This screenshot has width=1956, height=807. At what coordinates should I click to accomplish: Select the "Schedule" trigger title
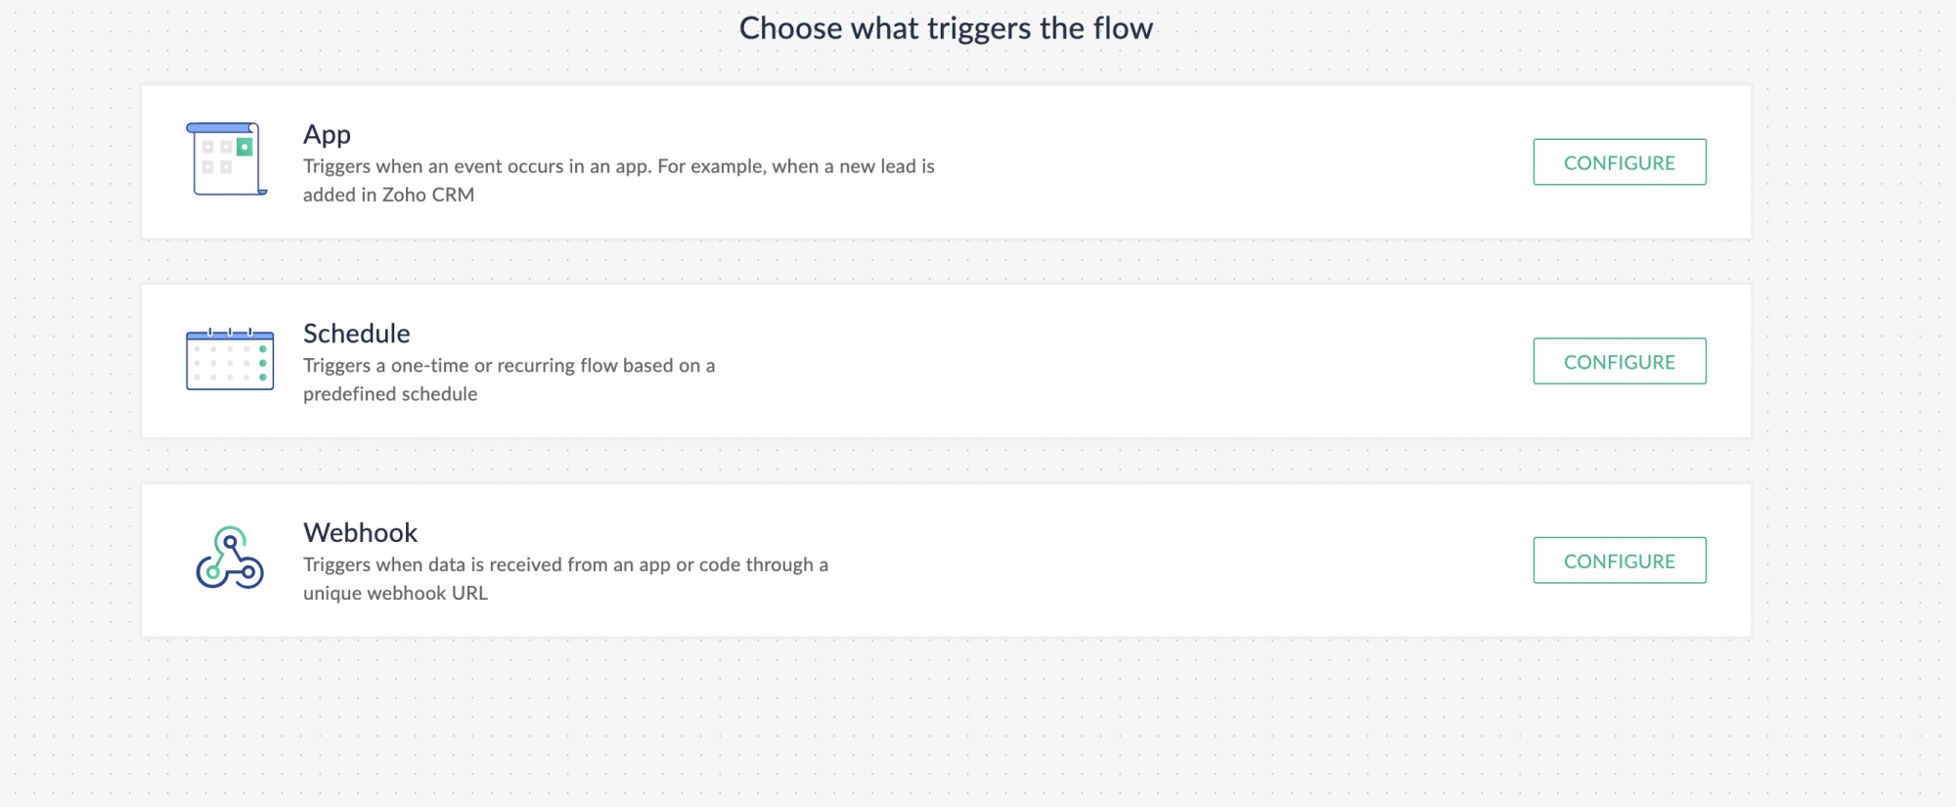(x=356, y=334)
